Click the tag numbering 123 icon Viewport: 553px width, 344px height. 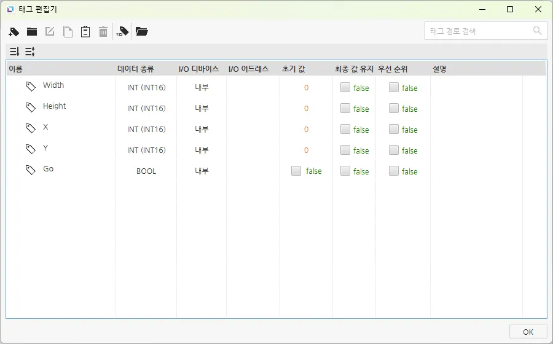[122, 32]
